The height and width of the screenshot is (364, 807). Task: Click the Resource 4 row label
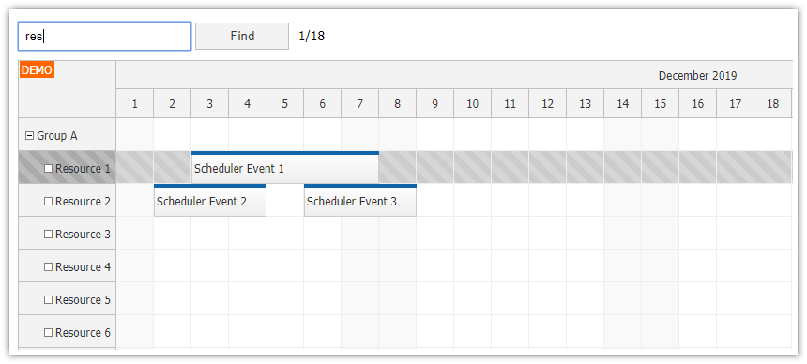pos(83,267)
